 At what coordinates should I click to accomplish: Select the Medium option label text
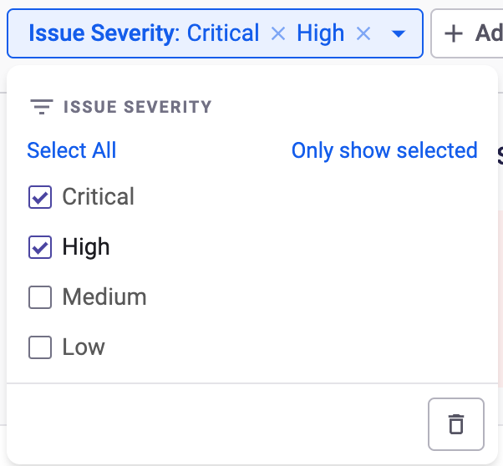pyautogui.click(x=104, y=297)
